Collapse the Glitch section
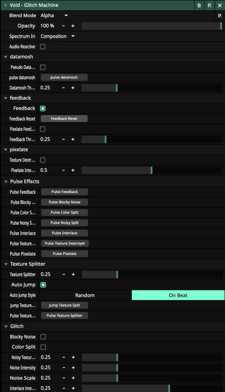Screen dimensions: 225x392 click(6, 327)
